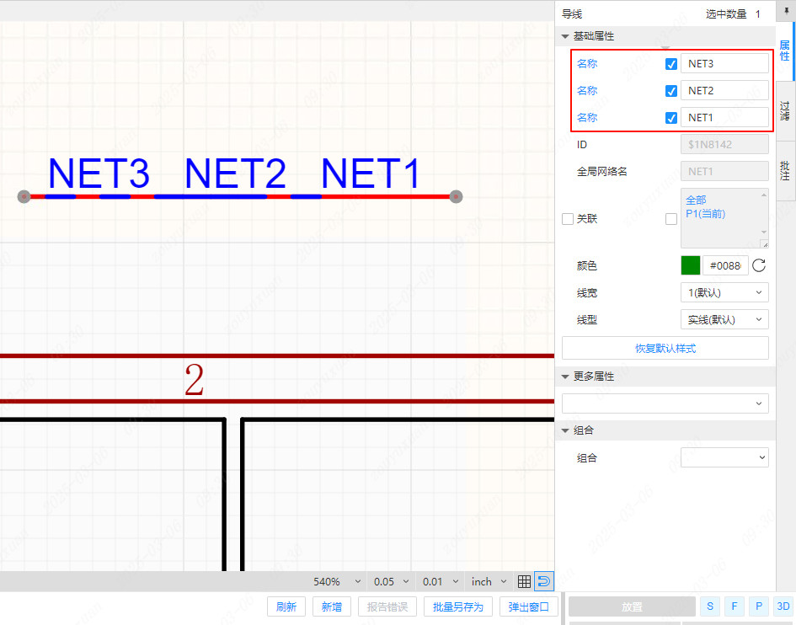Viewport: 796px width, 625px height.
Task: Open the 线型 line style dropdown
Action: coord(724,319)
